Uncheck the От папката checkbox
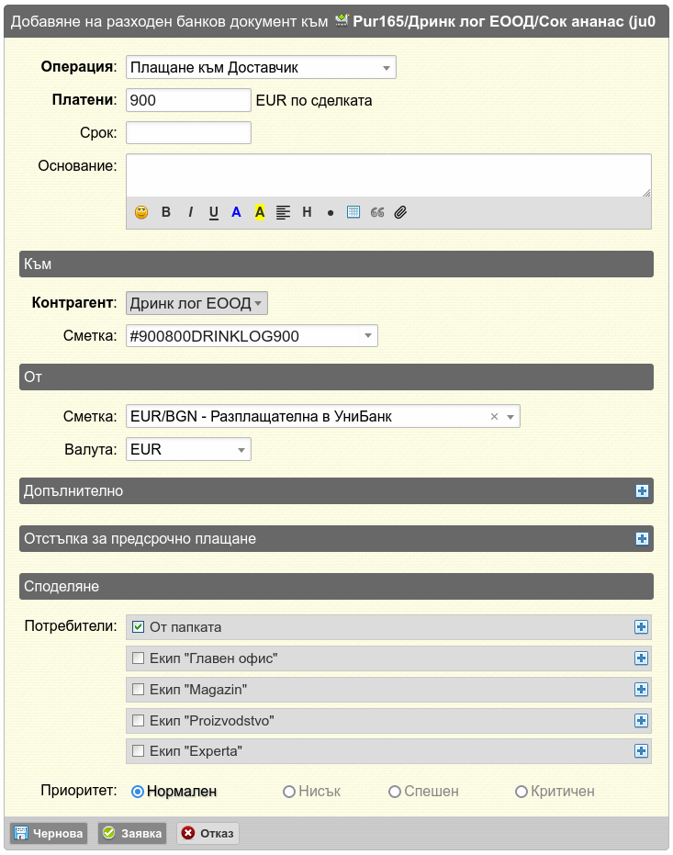673x855 pixels. (139, 627)
